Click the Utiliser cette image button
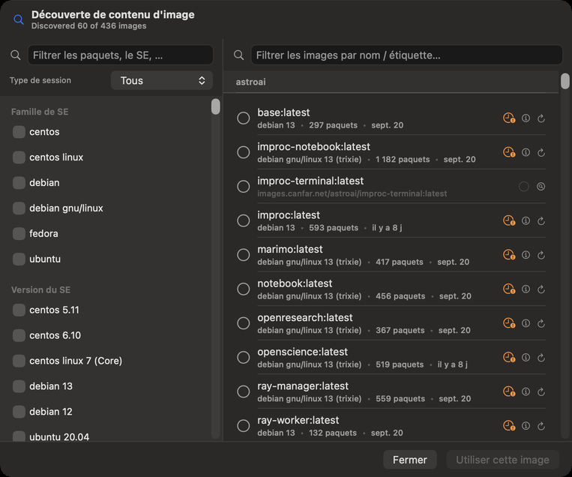 502,460
